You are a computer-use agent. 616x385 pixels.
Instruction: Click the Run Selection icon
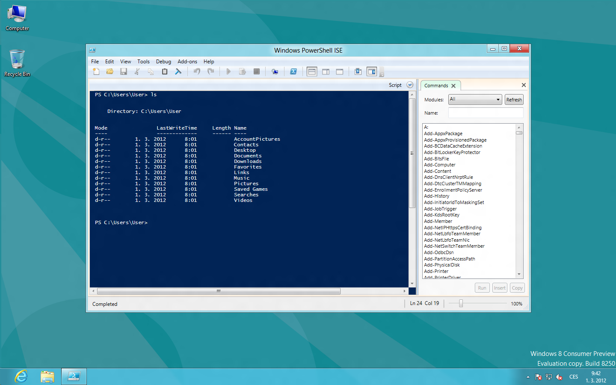242,71
